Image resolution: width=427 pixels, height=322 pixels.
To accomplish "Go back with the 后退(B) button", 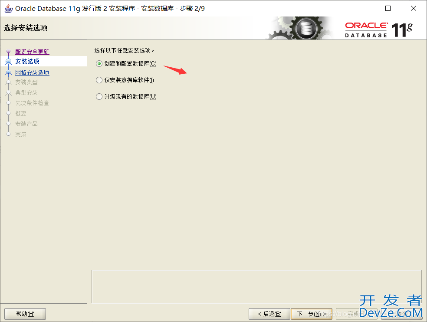I will (x=269, y=314).
